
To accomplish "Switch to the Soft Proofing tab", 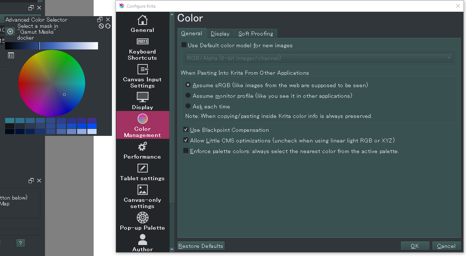I will pos(256,34).
